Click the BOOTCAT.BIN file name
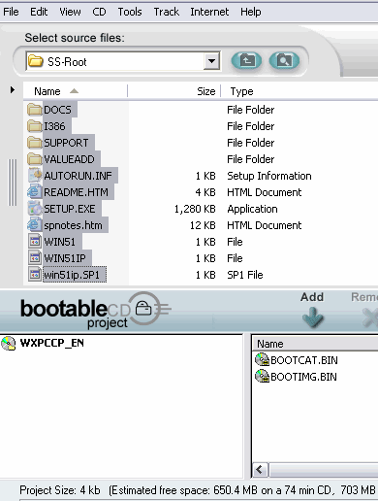378x501 pixels. click(304, 360)
